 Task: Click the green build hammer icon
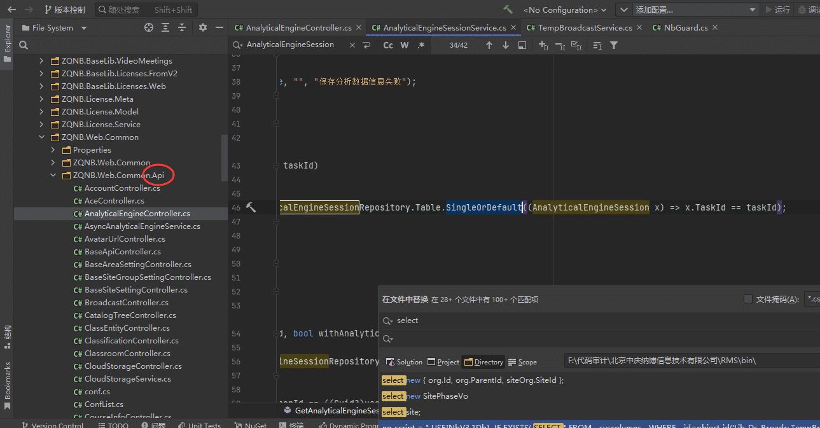[x=508, y=10]
